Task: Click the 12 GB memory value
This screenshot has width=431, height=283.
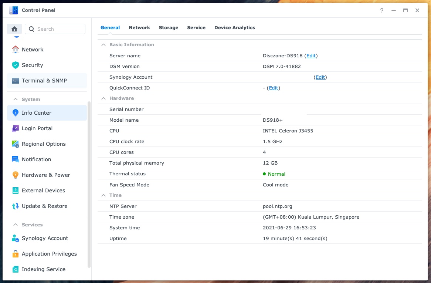Action: tap(270, 163)
